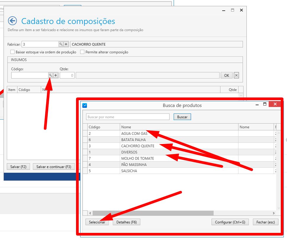
Task: Click the plus icon next to Fabricar
Action: [66, 44]
